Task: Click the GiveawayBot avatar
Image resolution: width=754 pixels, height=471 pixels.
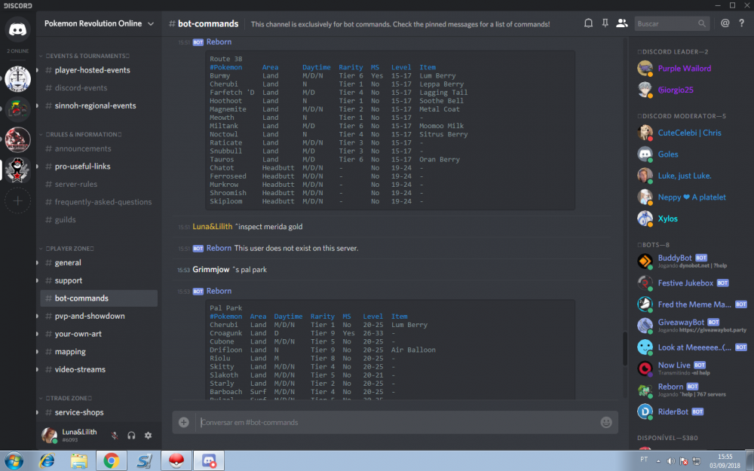Action: click(645, 326)
